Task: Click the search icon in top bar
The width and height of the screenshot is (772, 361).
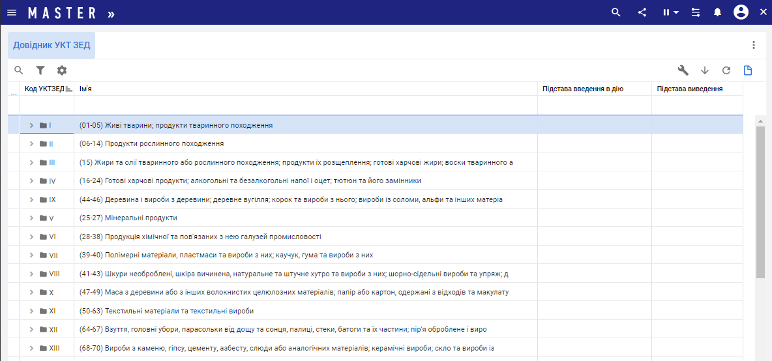Action: [616, 12]
